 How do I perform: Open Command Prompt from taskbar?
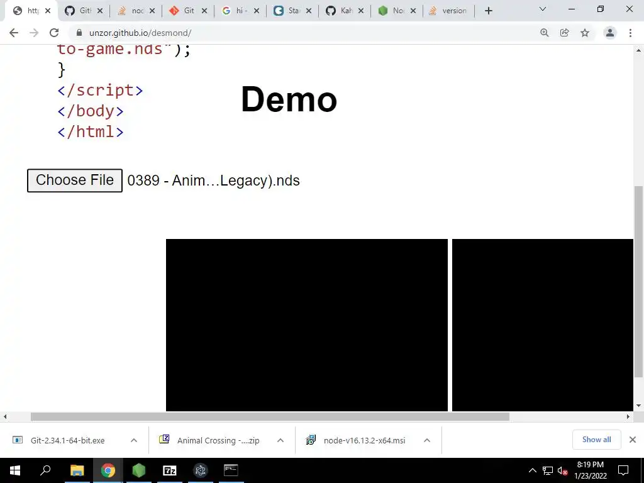231,470
